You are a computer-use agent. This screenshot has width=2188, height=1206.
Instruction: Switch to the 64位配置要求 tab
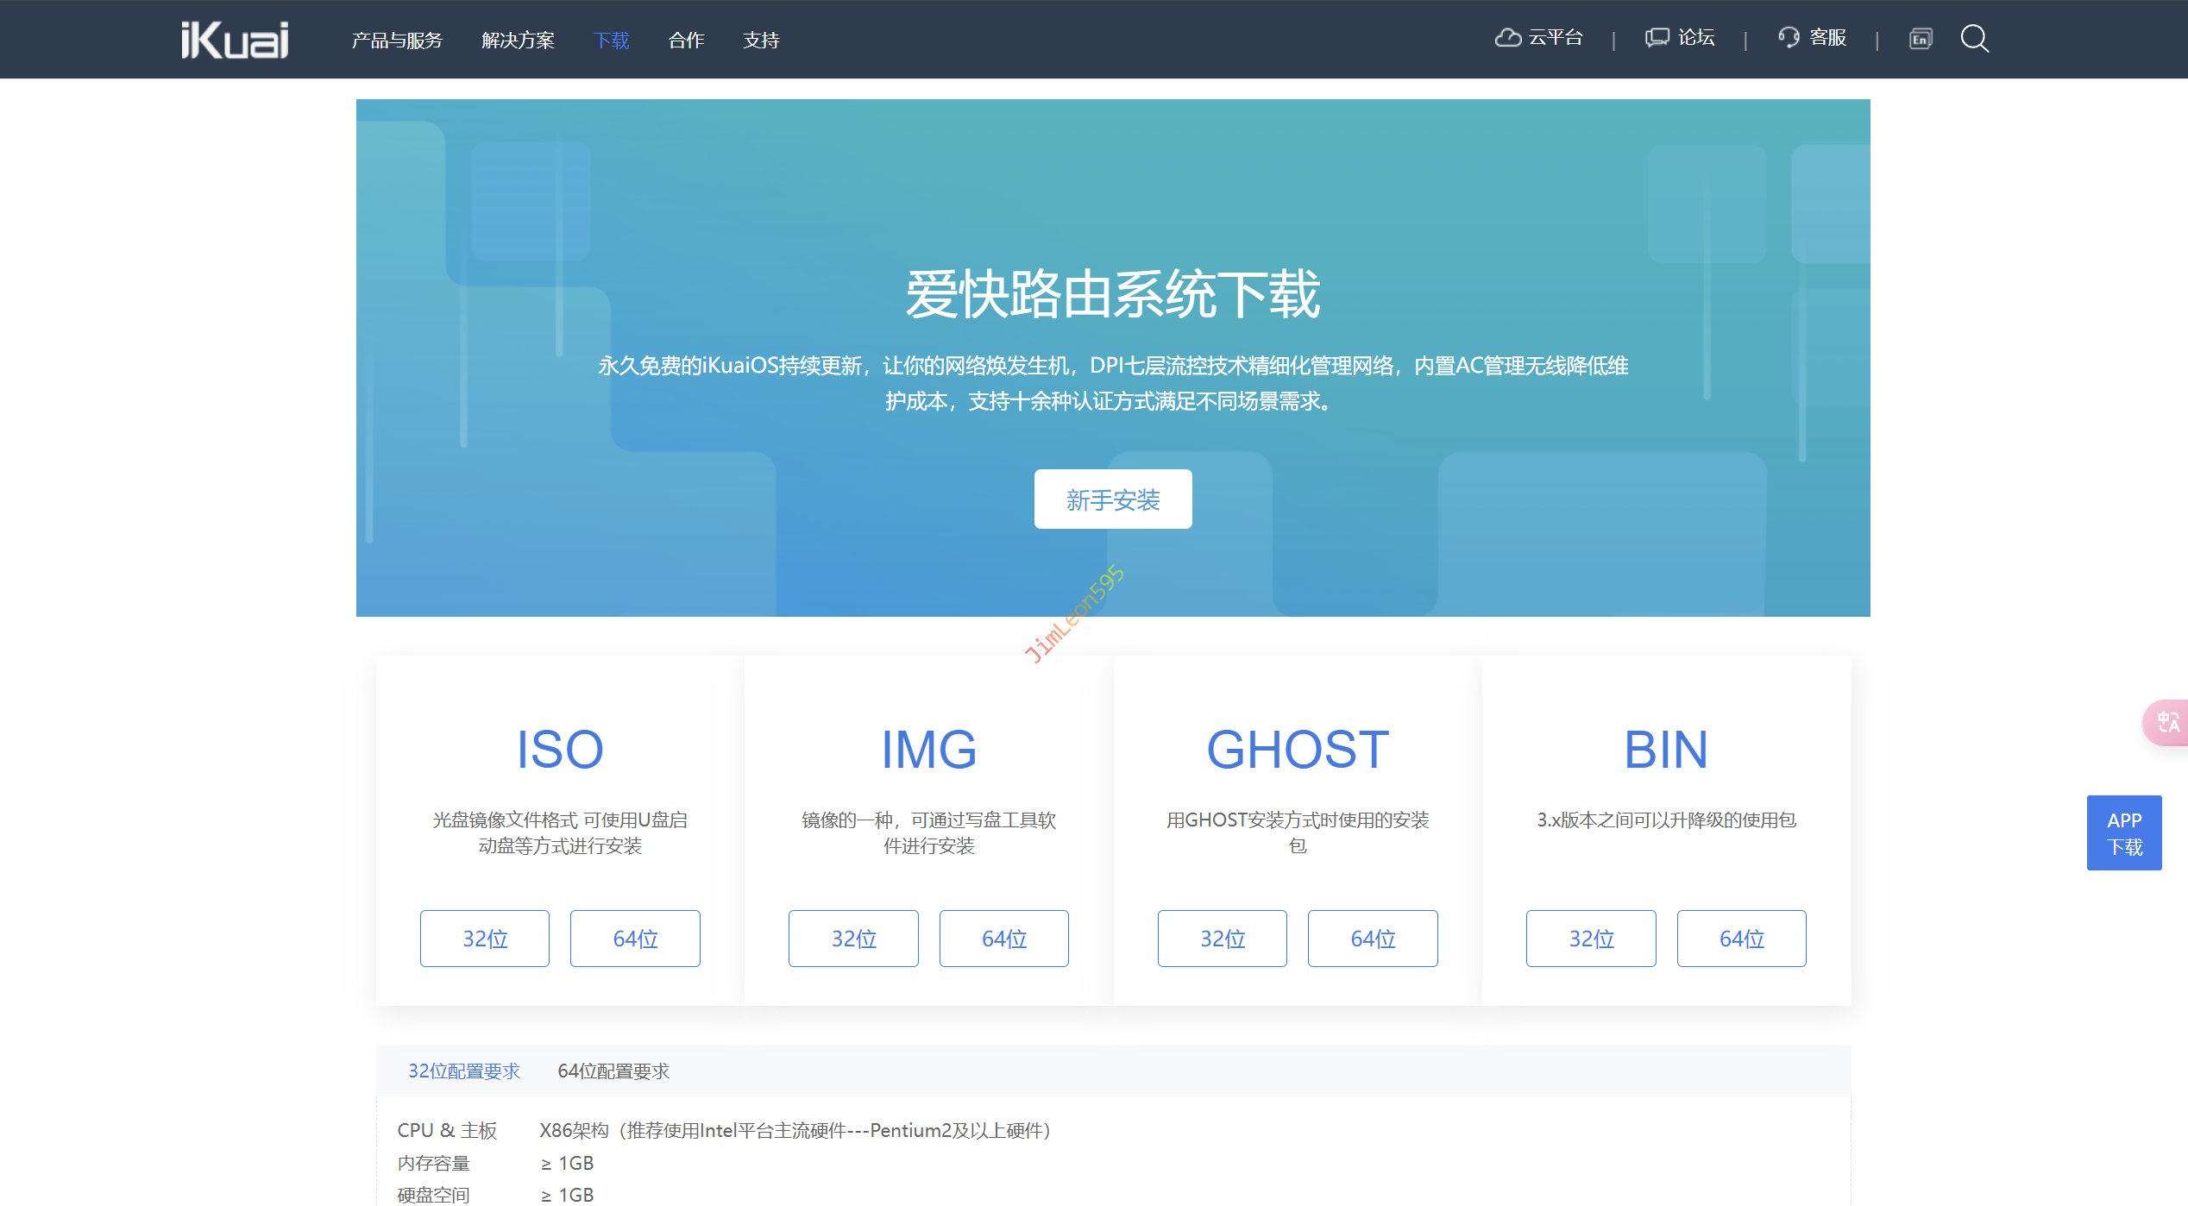point(613,1071)
